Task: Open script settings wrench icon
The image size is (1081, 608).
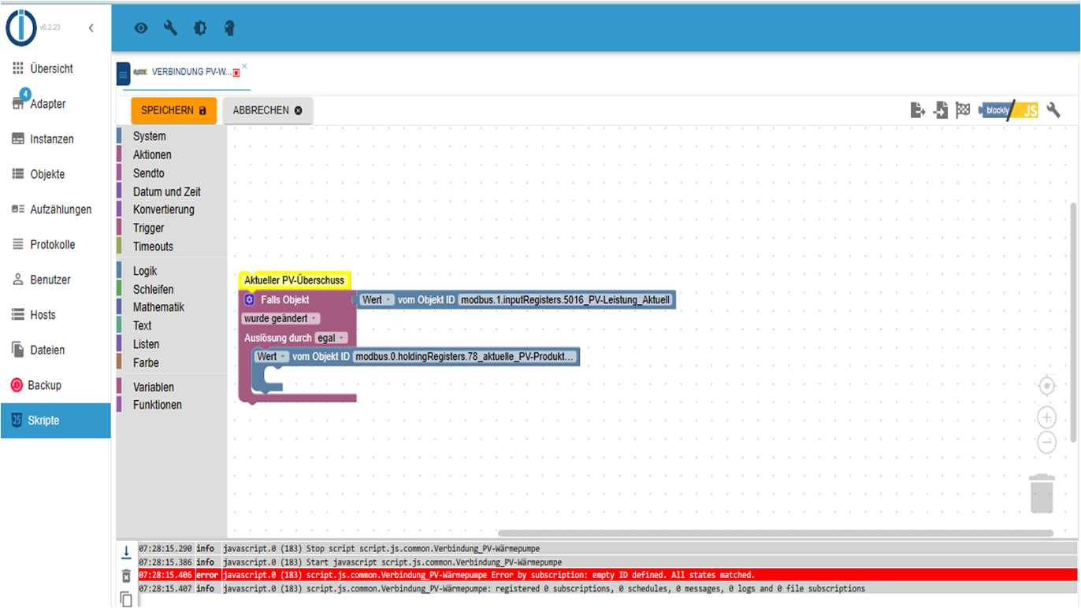Action: (x=1053, y=110)
